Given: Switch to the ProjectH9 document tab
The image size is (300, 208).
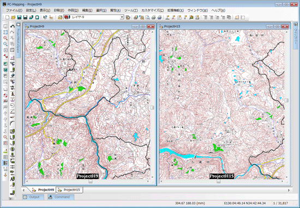Looking at the screenshot, I should pos(44,190).
